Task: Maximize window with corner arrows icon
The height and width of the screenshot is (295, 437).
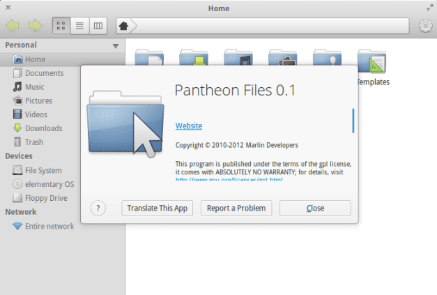Action: click(x=430, y=8)
